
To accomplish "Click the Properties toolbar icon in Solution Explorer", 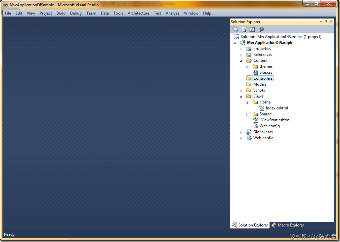I will [235, 29].
